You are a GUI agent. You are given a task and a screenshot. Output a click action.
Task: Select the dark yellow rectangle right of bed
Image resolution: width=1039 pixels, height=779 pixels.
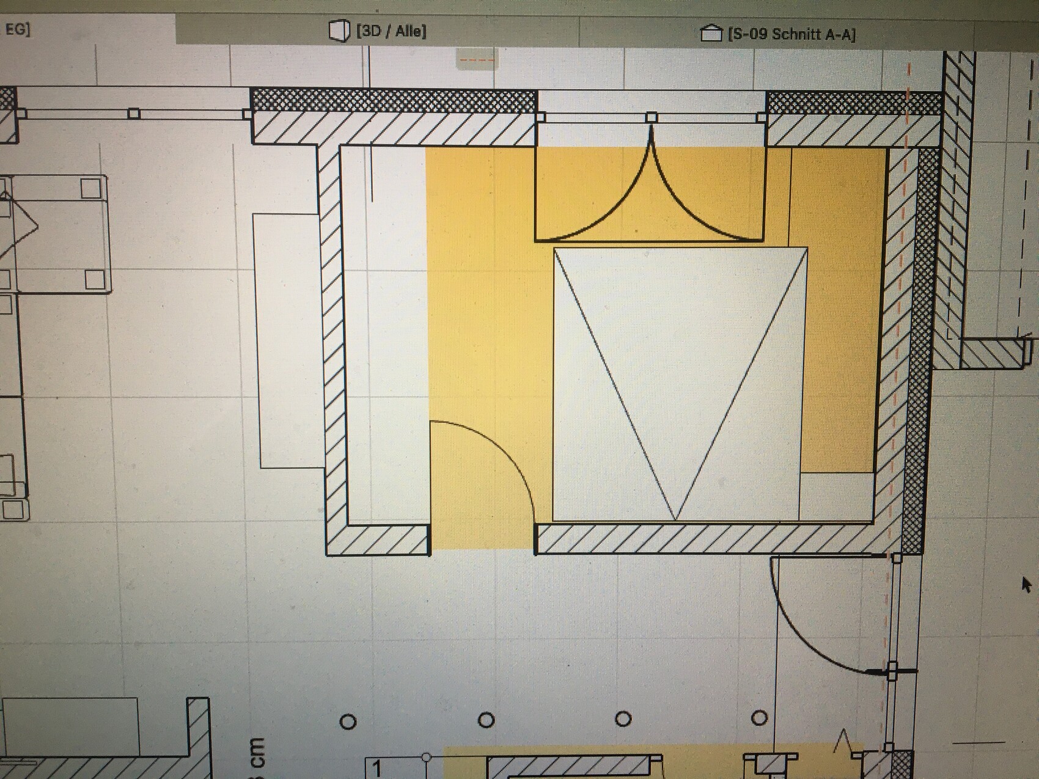836,310
